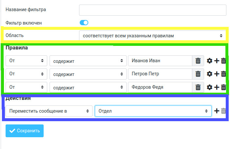Open the Область rule-matching dropdown
Viewport: 230px width, 149px height.
pos(152,35)
